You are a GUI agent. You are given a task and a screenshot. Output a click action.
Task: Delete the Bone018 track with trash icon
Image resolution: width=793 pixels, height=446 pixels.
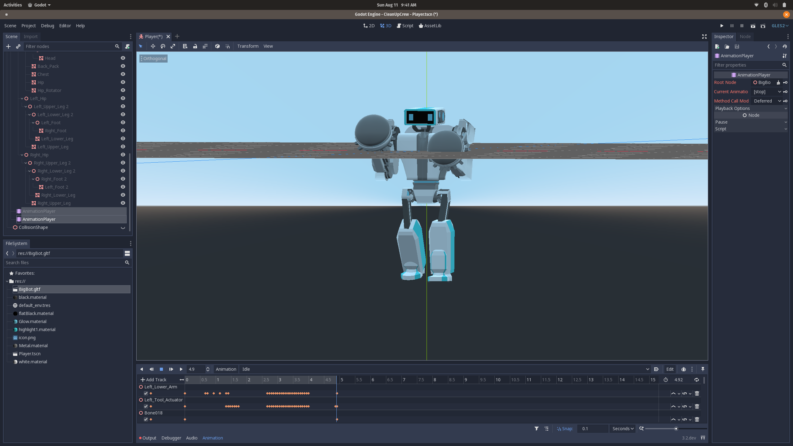(697, 419)
